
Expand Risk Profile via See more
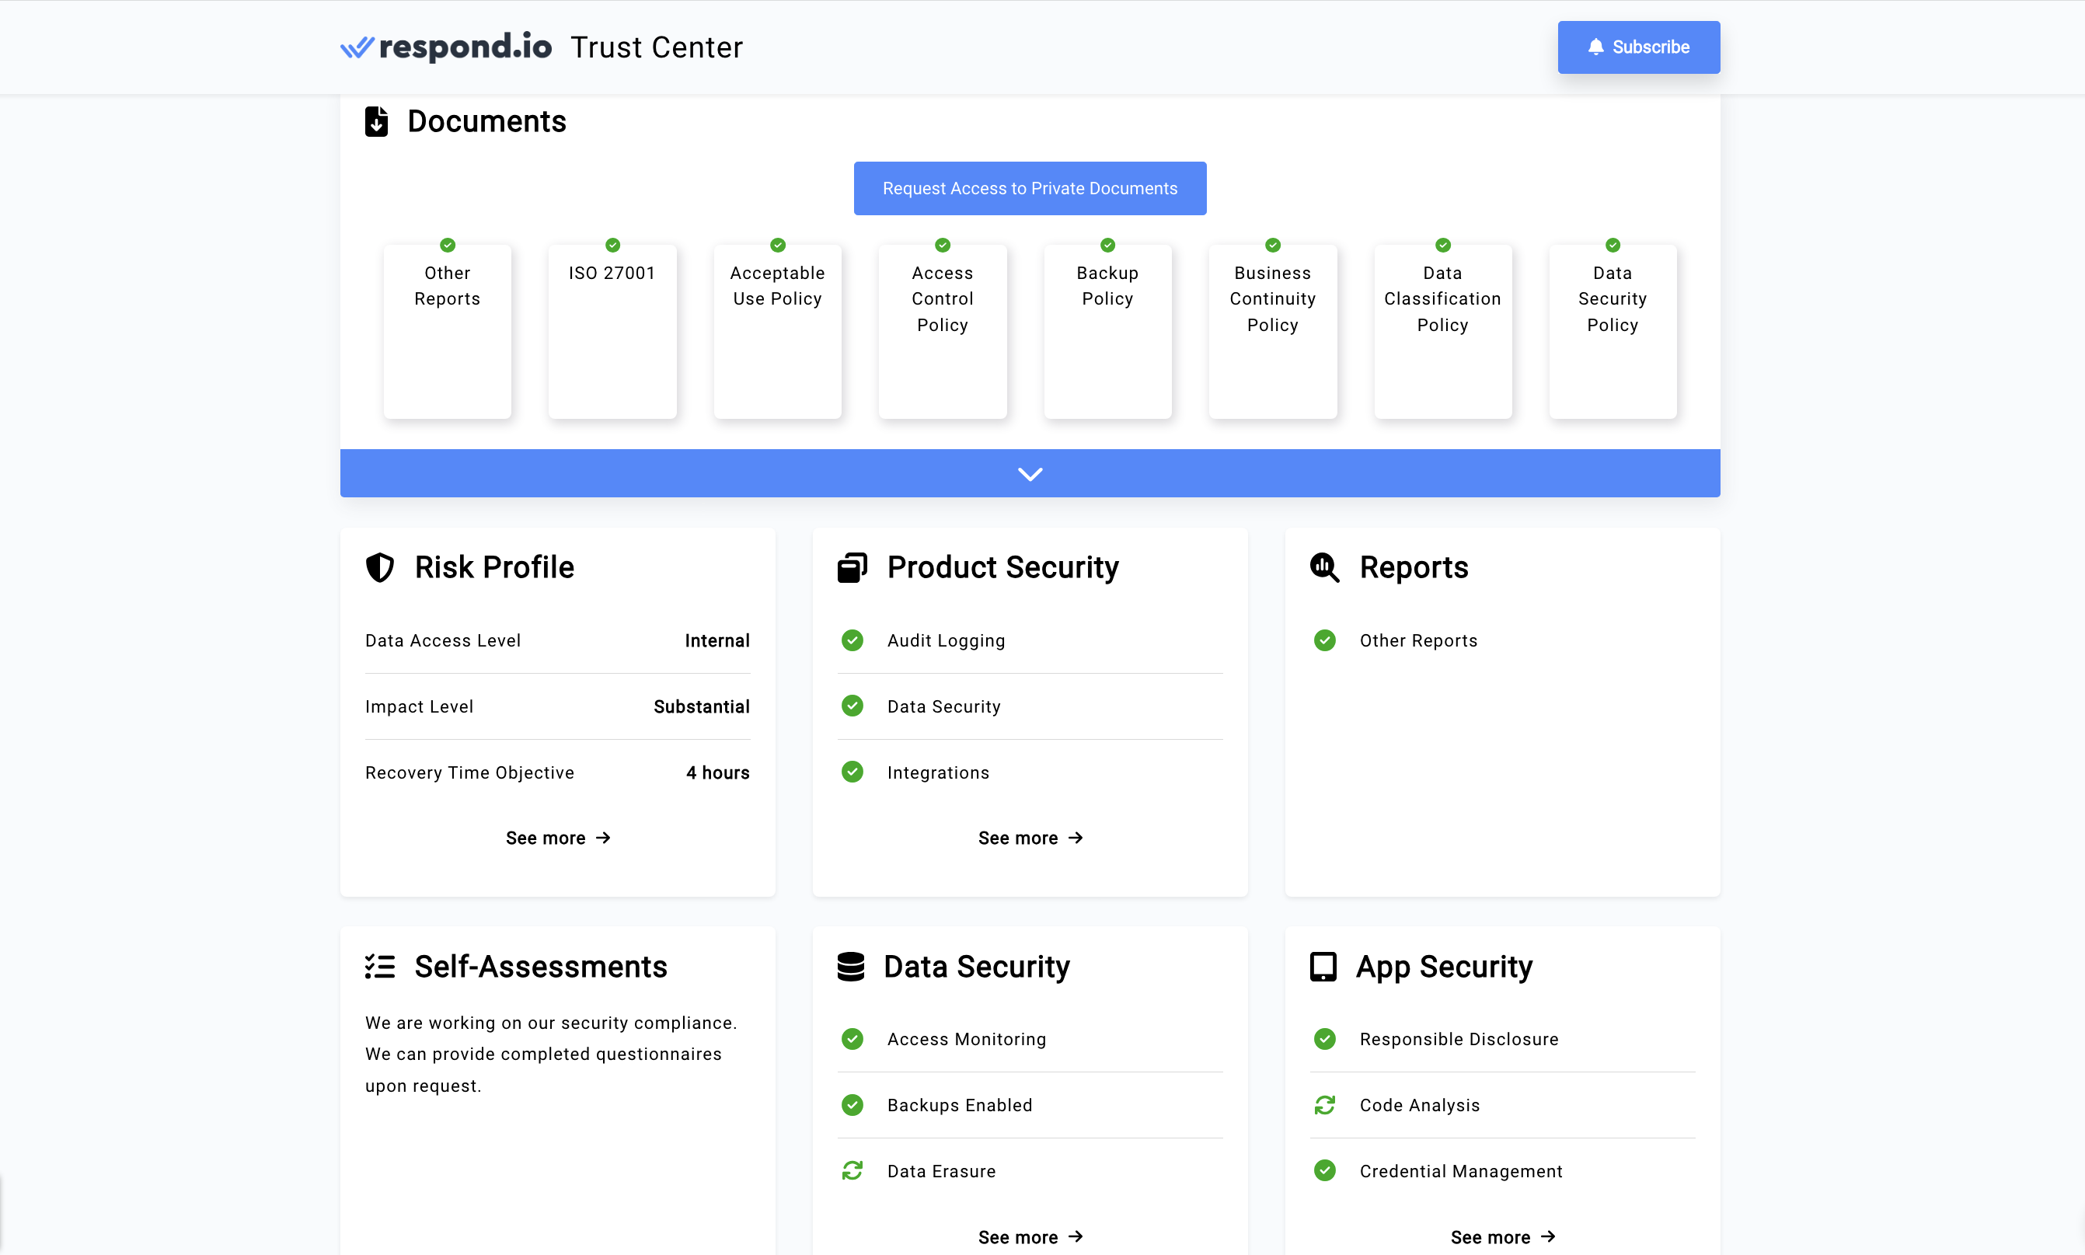[x=557, y=838]
